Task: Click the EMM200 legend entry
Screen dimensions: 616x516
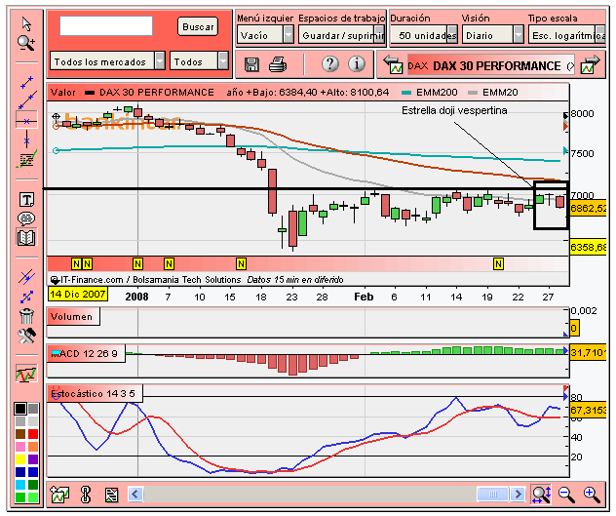Action: tap(430, 93)
